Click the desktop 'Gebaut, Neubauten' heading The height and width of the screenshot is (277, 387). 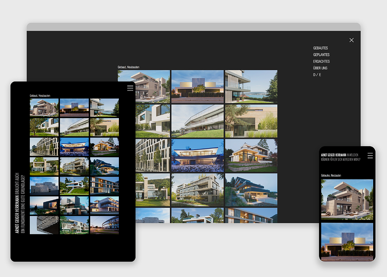click(128, 67)
